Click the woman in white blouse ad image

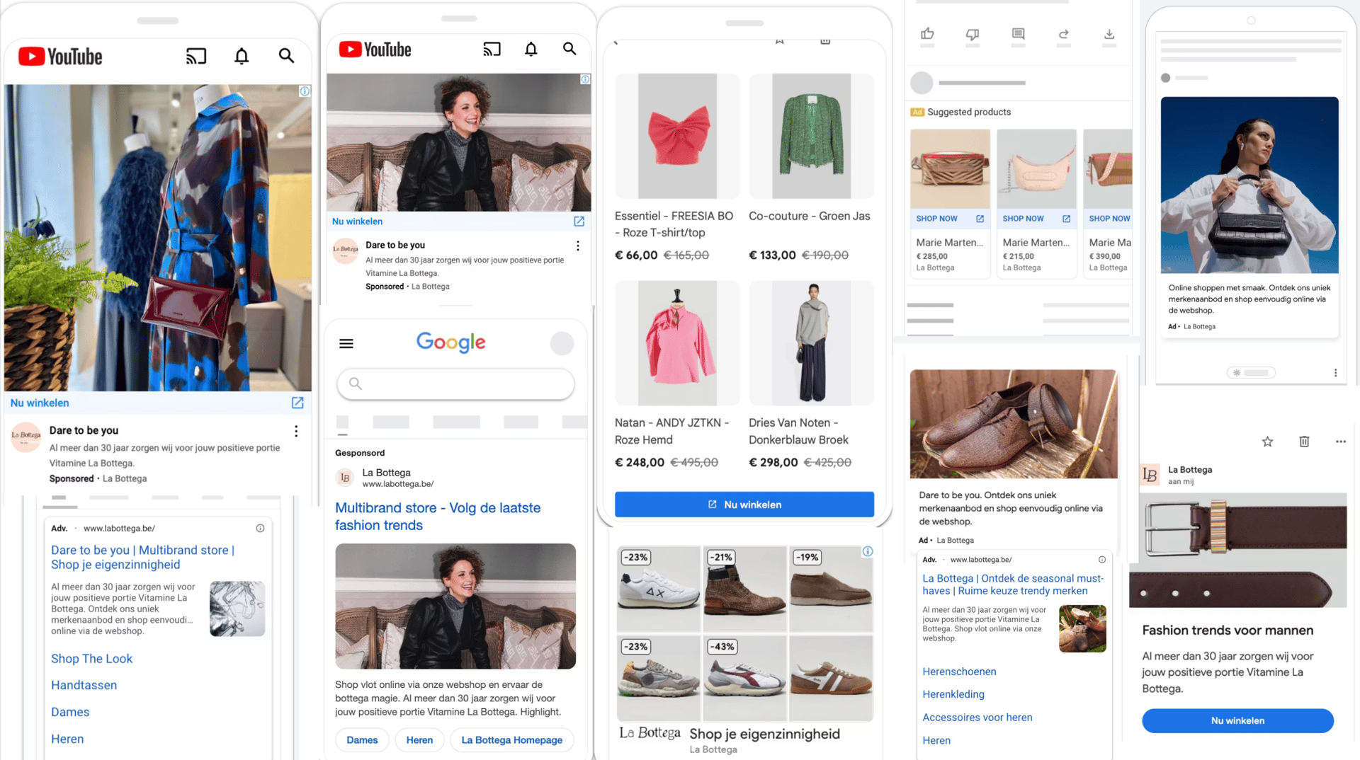tap(1249, 185)
